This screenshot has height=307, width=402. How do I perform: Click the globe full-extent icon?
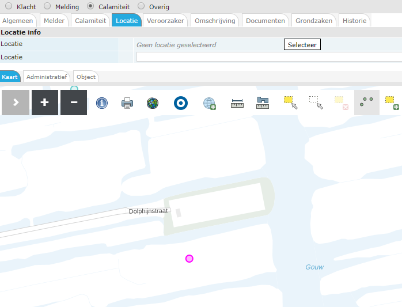[153, 103]
